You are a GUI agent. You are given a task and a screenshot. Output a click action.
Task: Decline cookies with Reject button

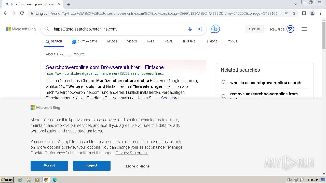(x=92, y=165)
